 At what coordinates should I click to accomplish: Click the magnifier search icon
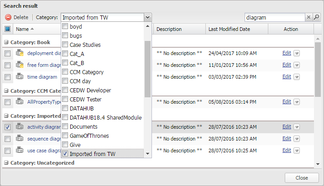coord(317,17)
